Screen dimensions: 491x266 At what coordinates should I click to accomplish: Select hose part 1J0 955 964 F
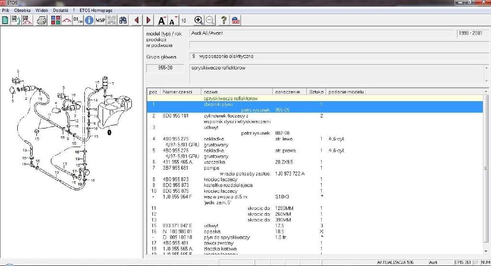tap(177, 197)
